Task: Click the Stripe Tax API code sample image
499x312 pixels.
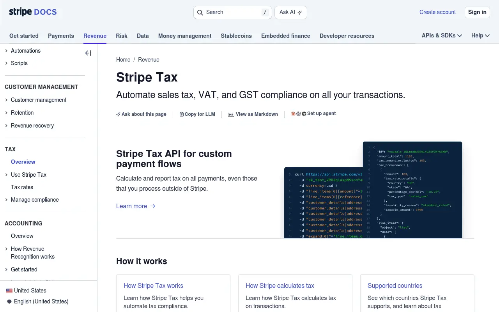Action: (x=373, y=190)
